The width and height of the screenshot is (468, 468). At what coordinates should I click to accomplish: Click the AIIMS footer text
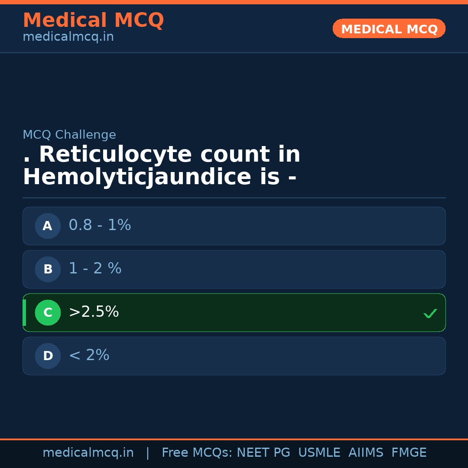click(x=366, y=453)
